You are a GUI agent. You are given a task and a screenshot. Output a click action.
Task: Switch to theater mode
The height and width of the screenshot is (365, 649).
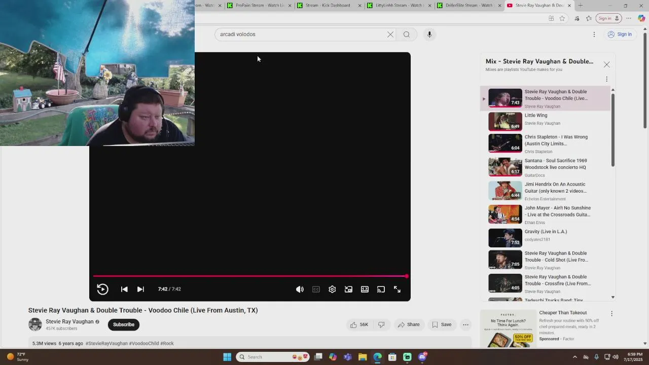click(x=365, y=289)
